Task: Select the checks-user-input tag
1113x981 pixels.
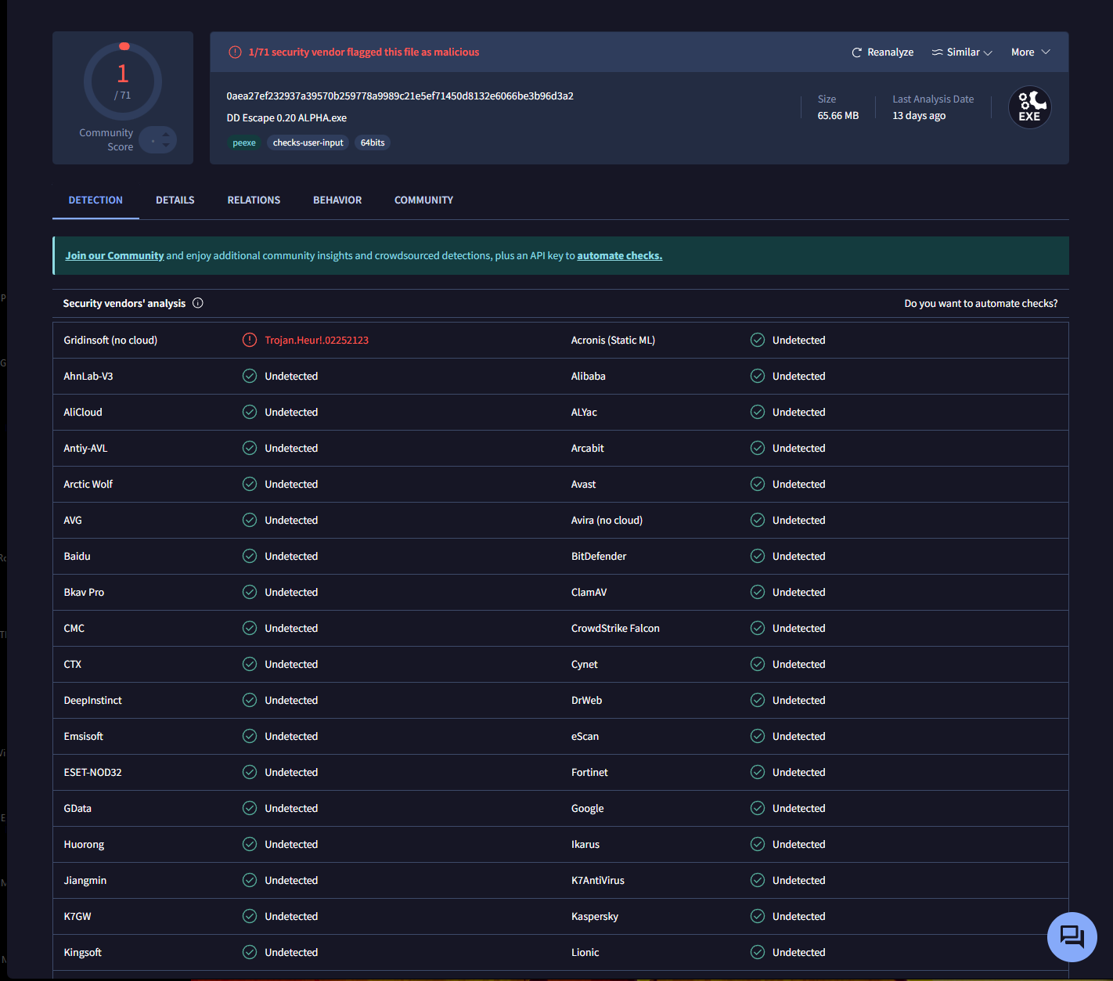Action: (308, 142)
